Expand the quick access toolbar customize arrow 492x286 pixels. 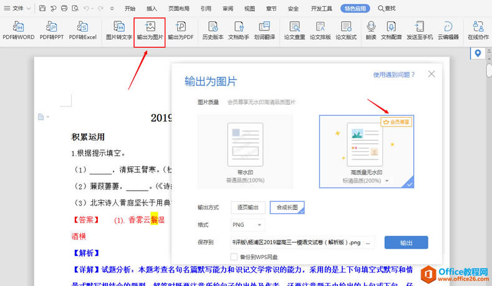pyautogui.click(x=112, y=9)
